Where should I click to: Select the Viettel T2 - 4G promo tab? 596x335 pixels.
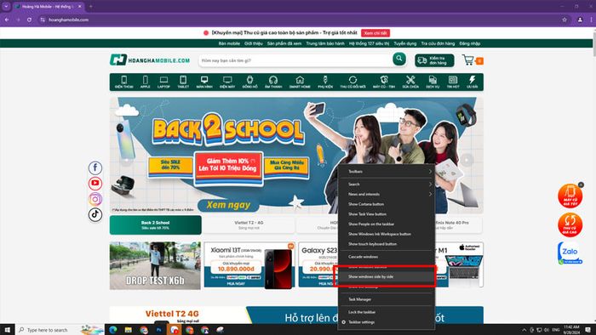(249, 225)
